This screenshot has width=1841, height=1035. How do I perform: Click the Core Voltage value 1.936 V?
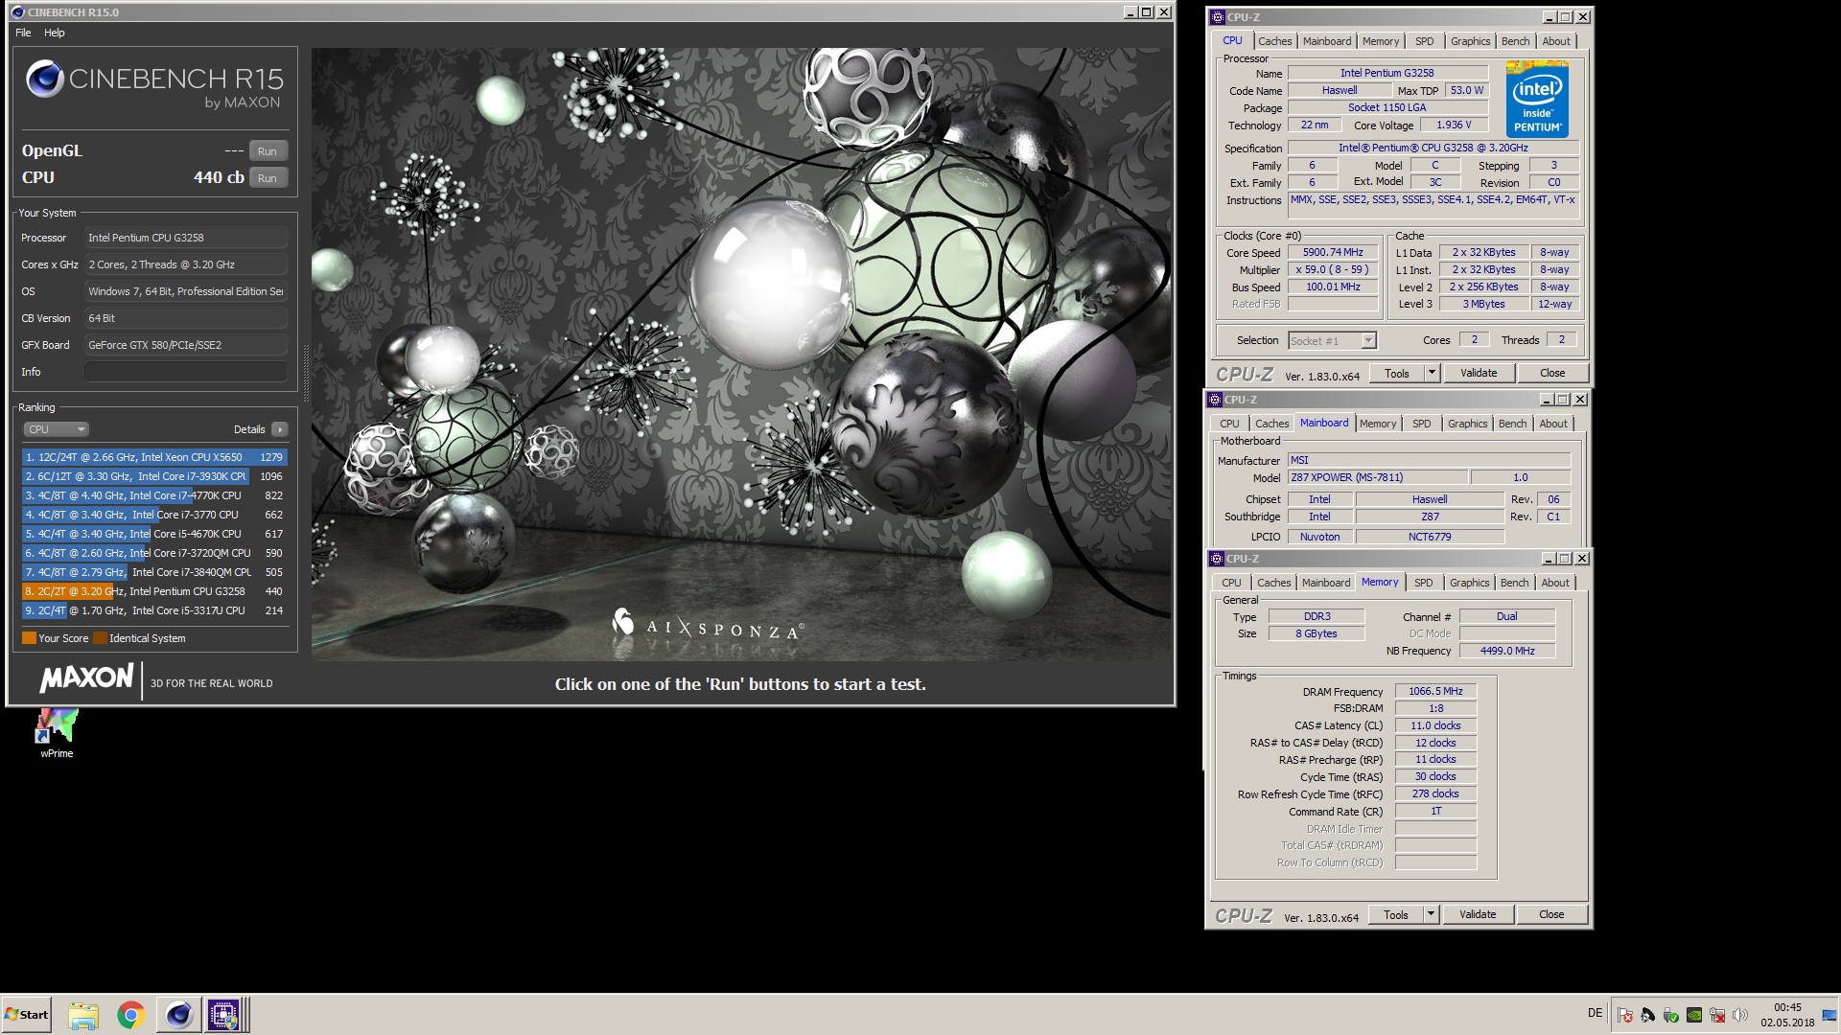[1453, 125]
